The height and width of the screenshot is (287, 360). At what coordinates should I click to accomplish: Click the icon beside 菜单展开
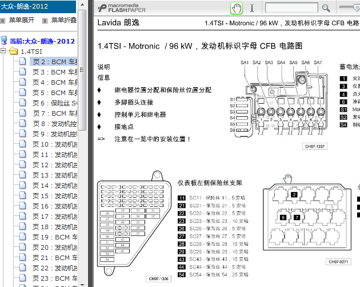pos(3,21)
